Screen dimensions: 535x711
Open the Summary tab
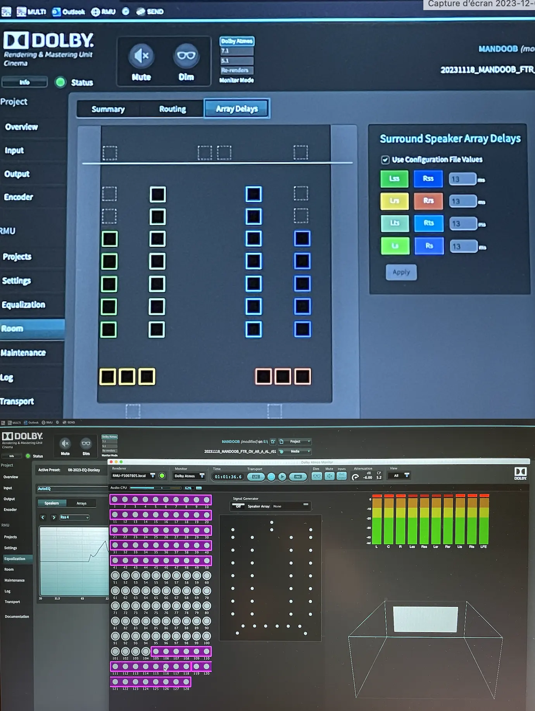(108, 109)
